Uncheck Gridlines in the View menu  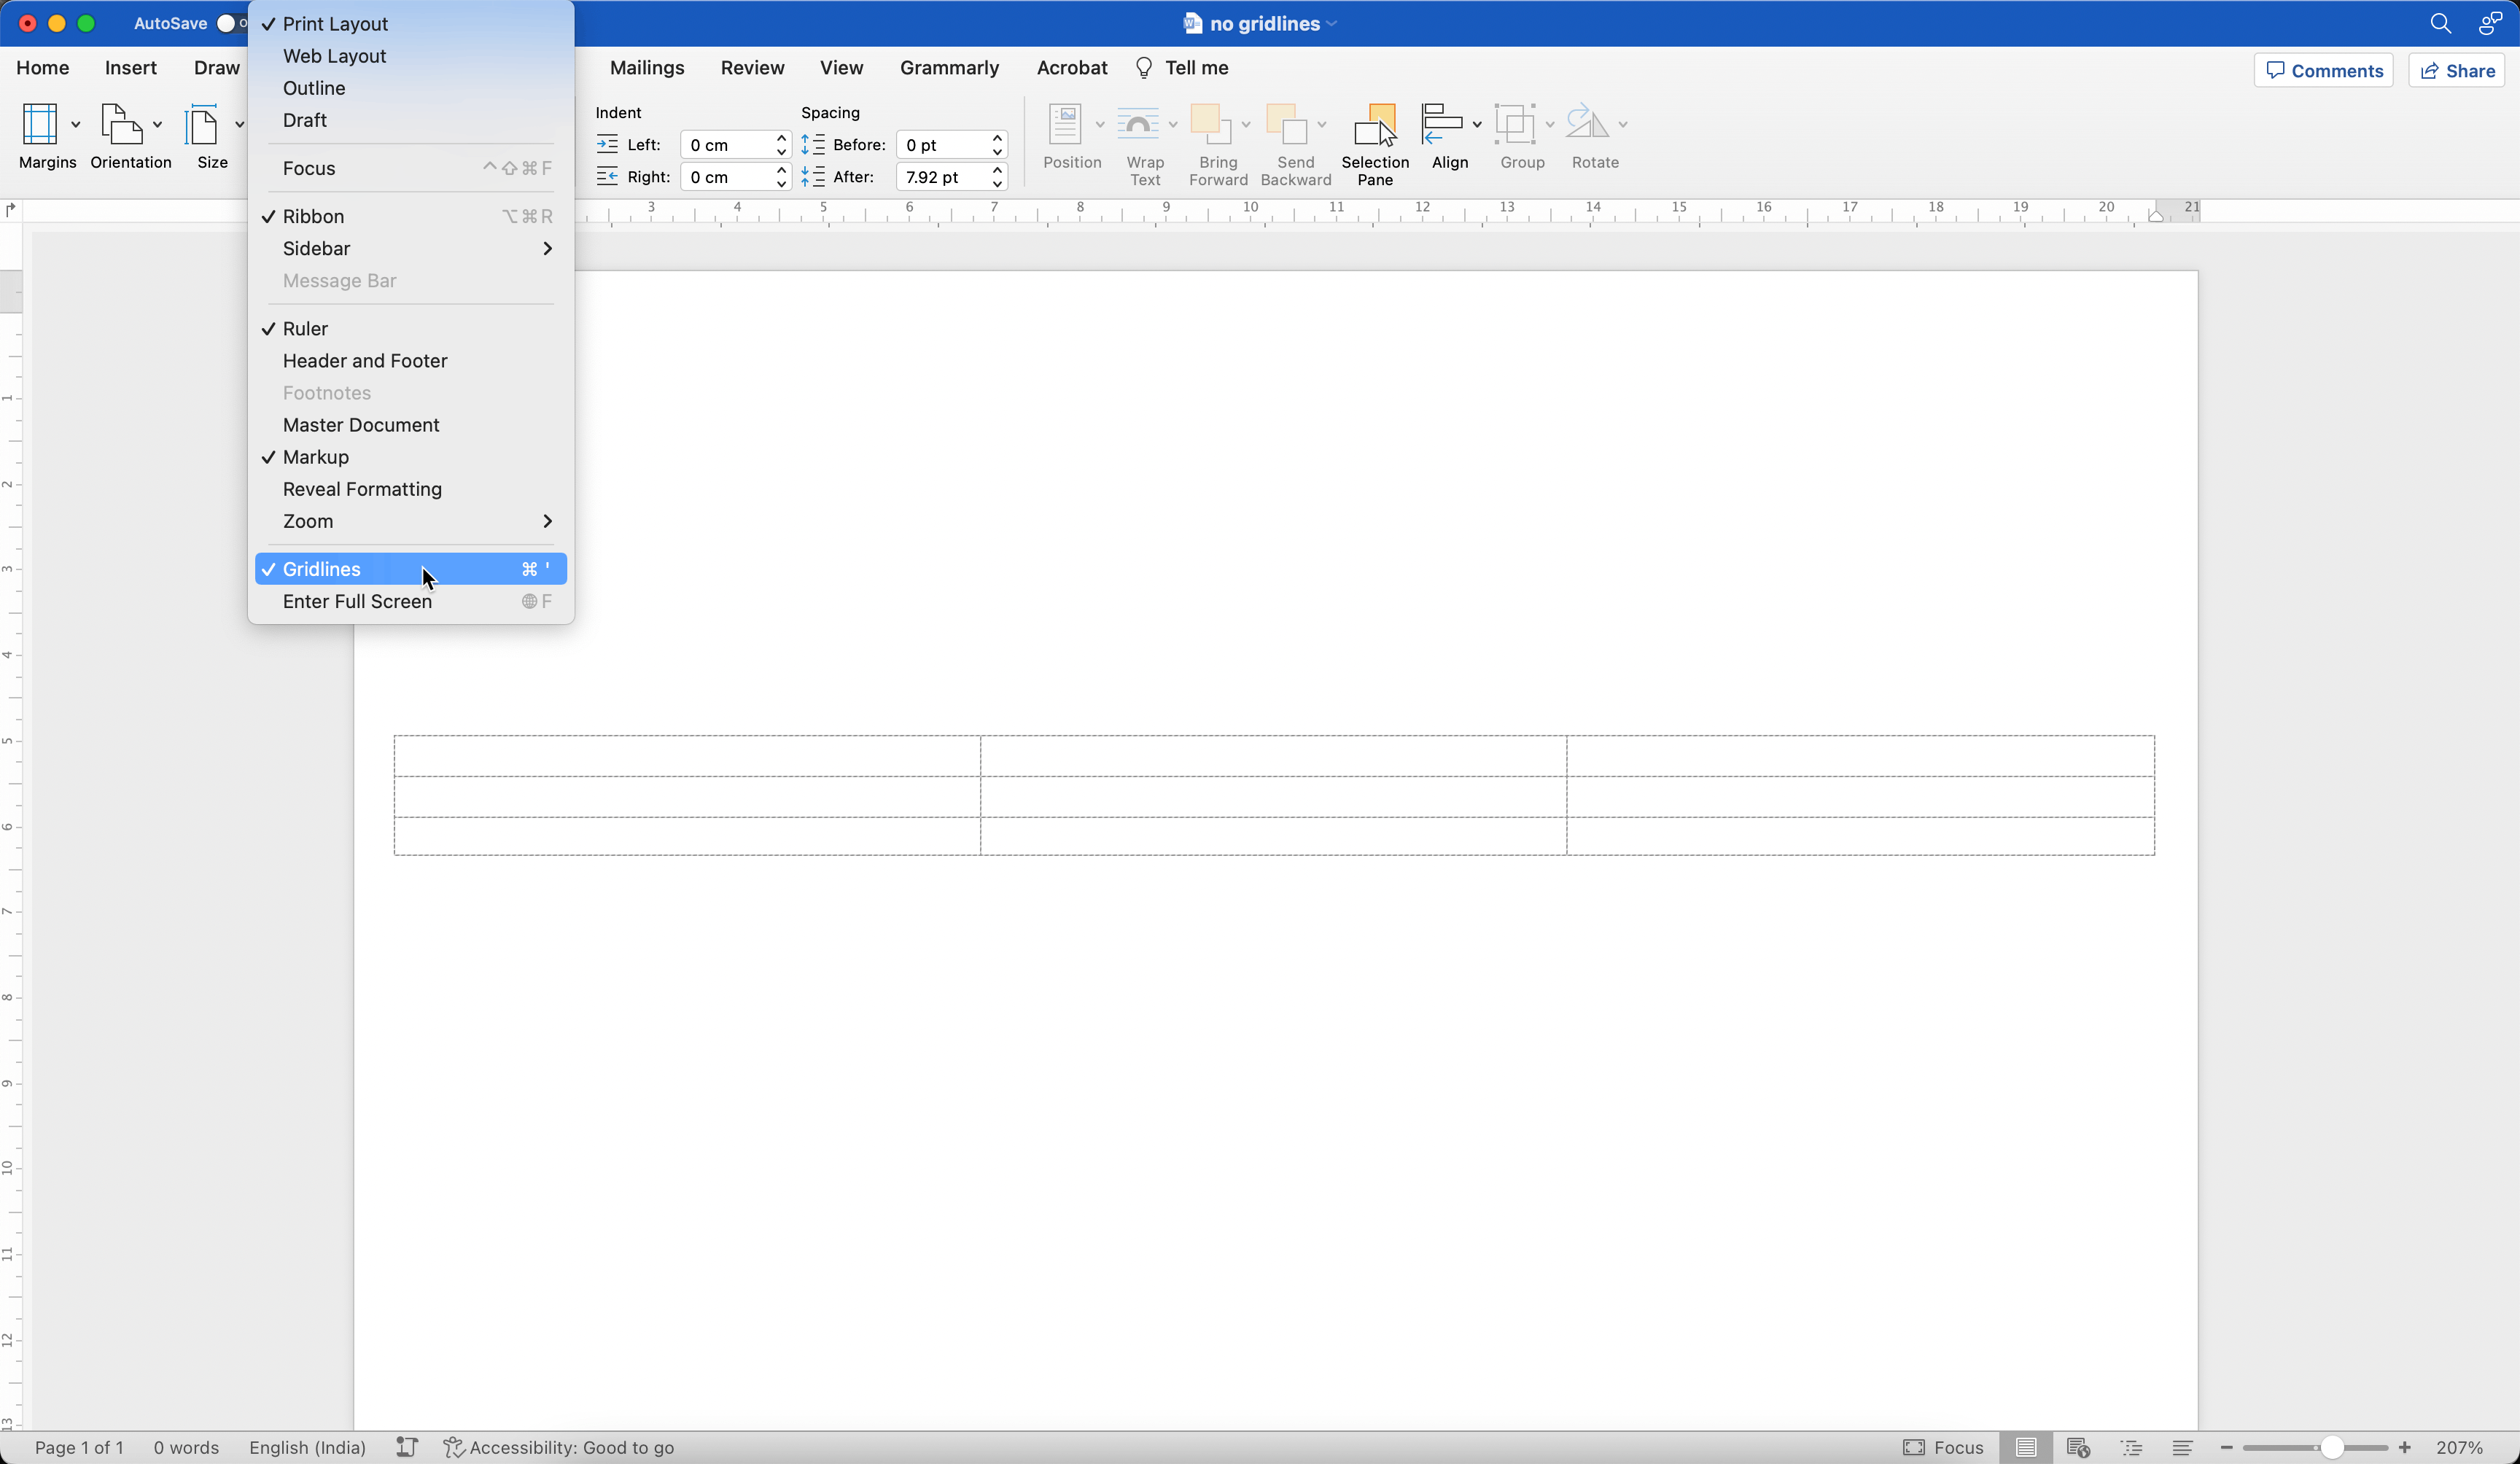pos(411,569)
